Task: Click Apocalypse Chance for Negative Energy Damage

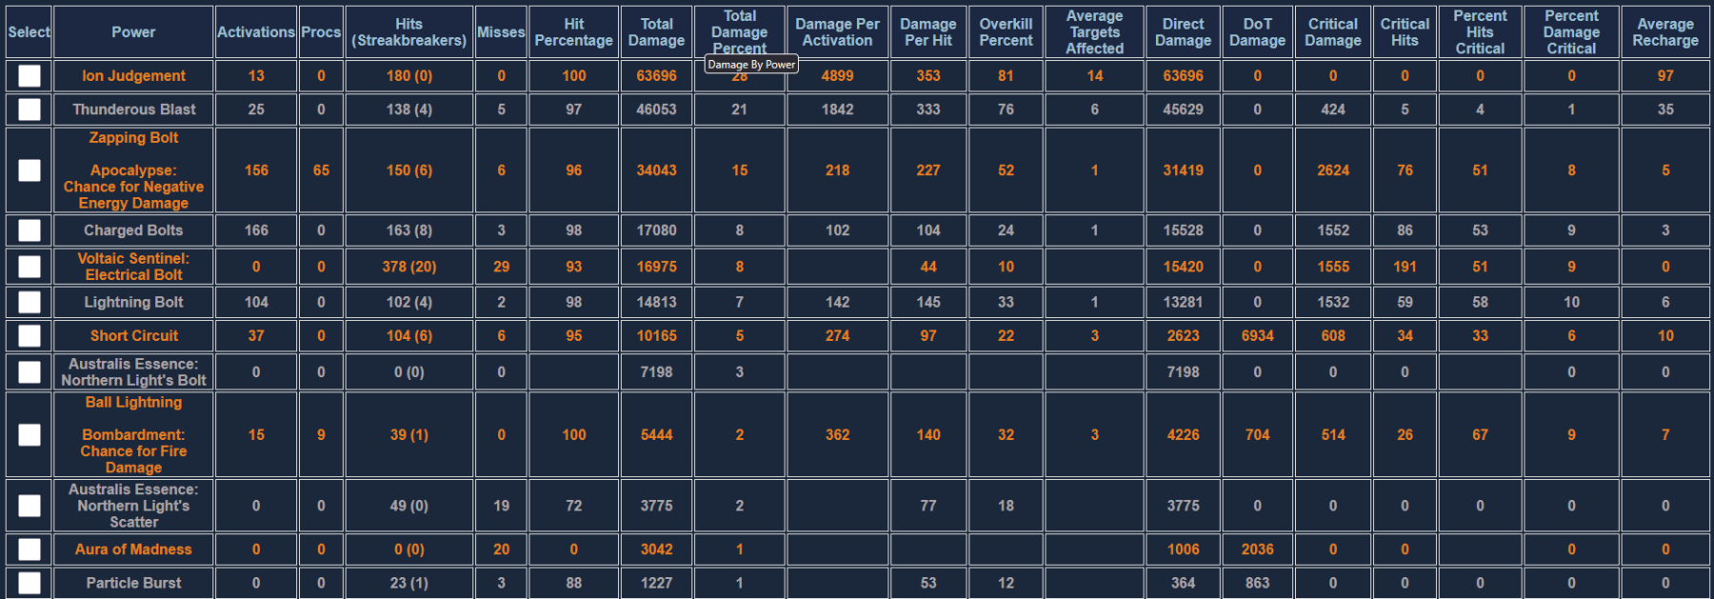Action: pos(133,187)
